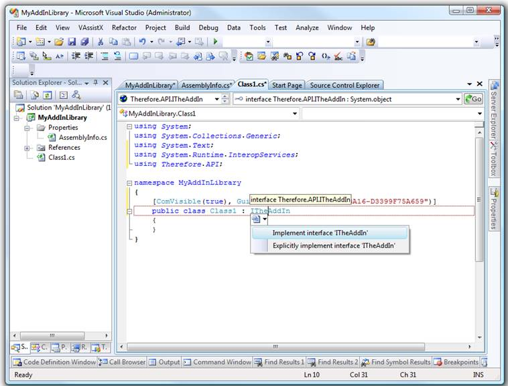
Task: Open the Refactor menu
Action: (x=124, y=28)
